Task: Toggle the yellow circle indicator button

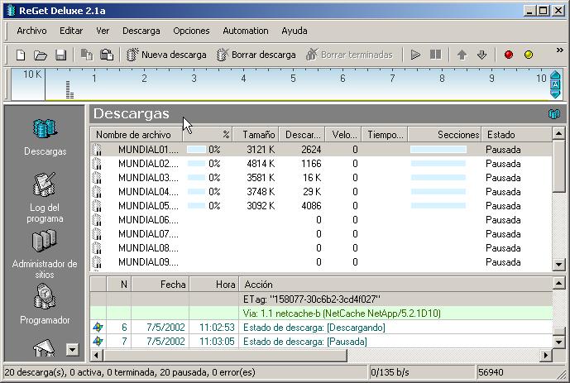Action: pyautogui.click(x=529, y=55)
